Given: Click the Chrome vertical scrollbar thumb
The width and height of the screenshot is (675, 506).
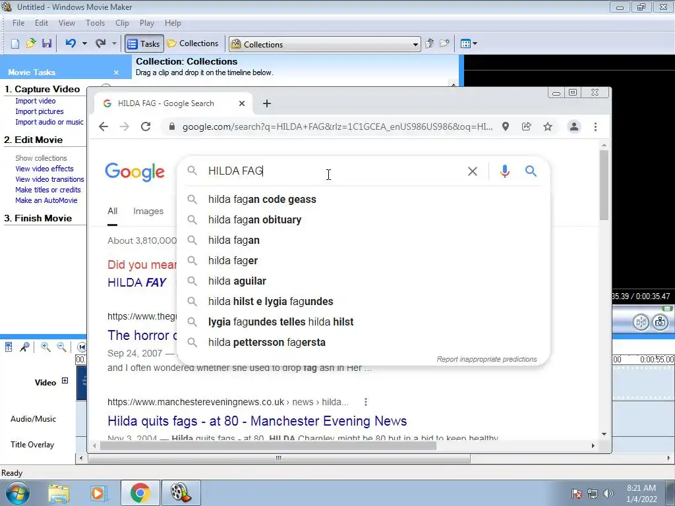Looking at the screenshot, I should (604, 185).
